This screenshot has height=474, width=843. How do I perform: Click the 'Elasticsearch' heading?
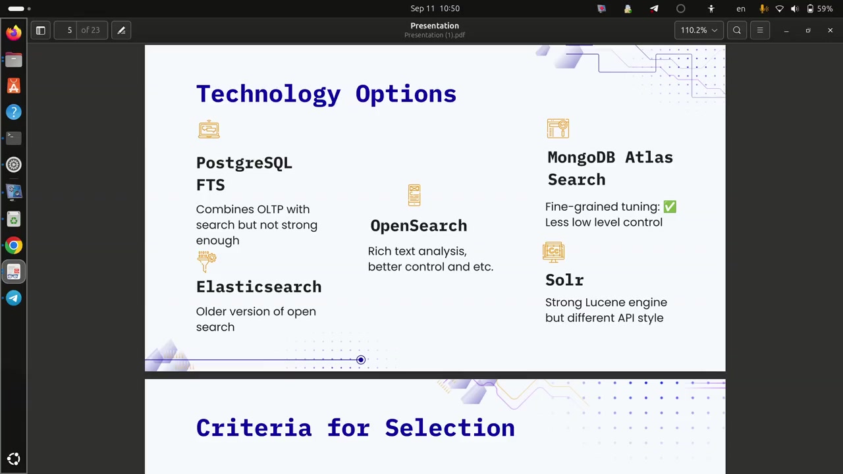pos(259,287)
